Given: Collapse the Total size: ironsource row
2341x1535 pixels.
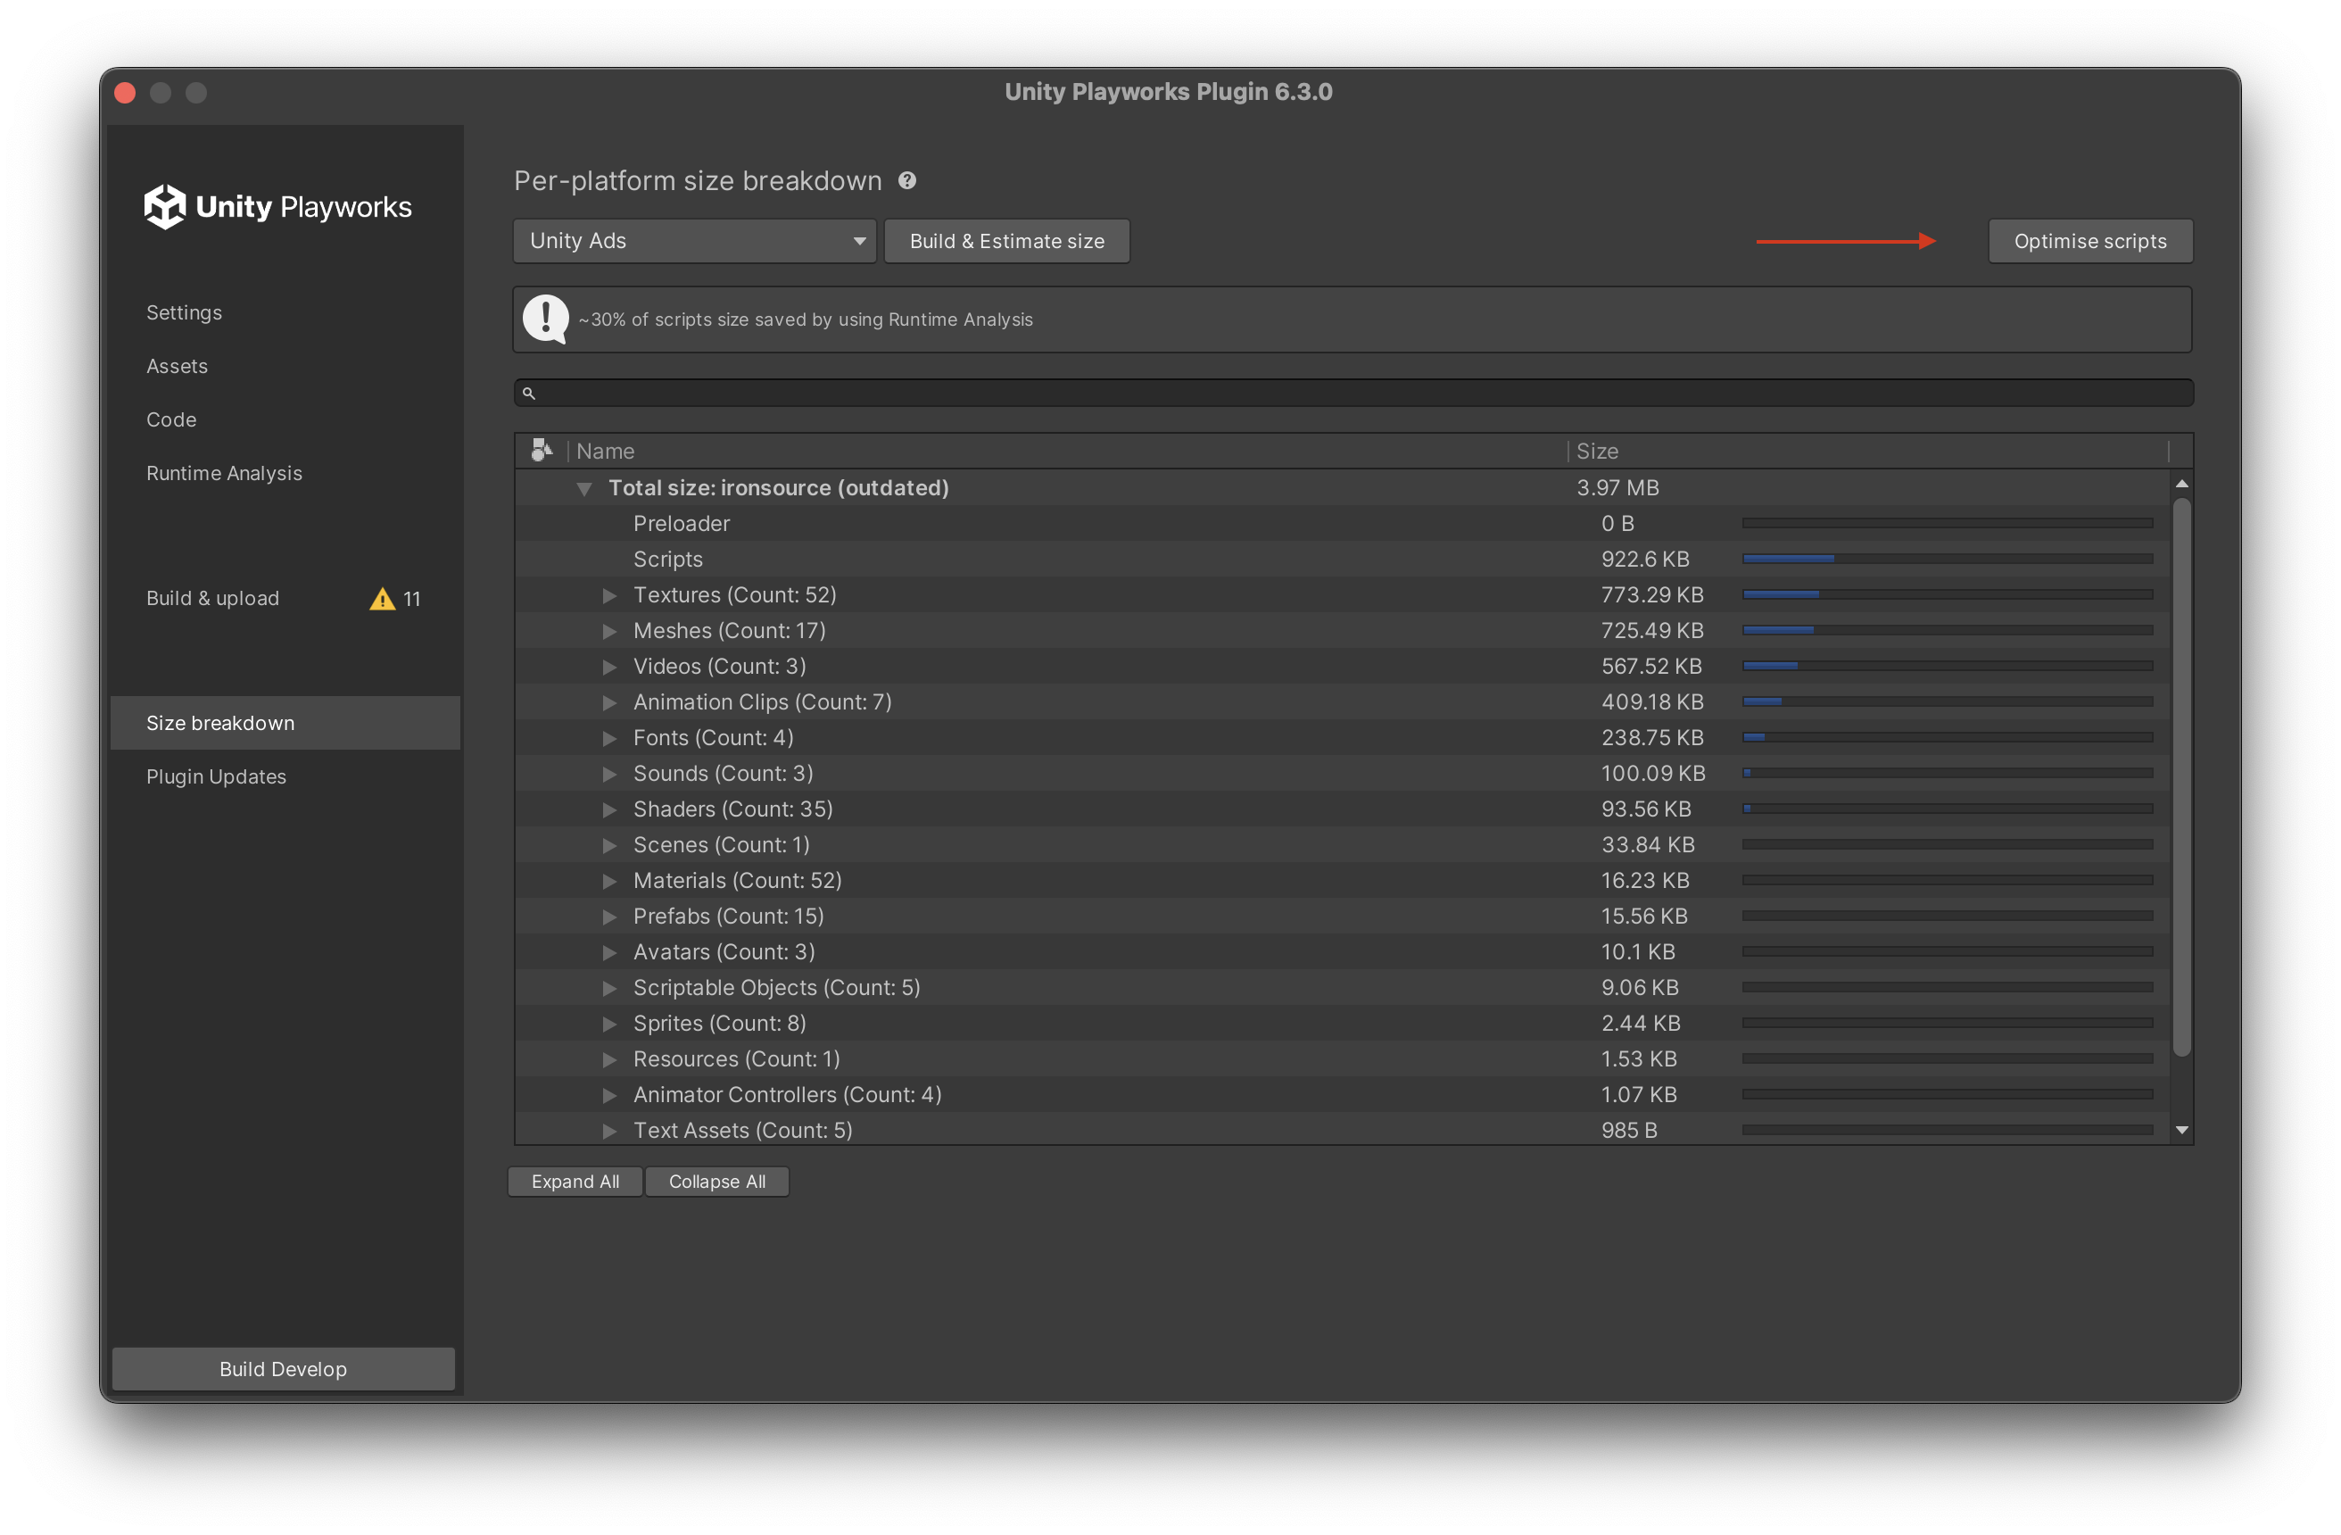Looking at the screenshot, I should pyautogui.click(x=584, y=488).
